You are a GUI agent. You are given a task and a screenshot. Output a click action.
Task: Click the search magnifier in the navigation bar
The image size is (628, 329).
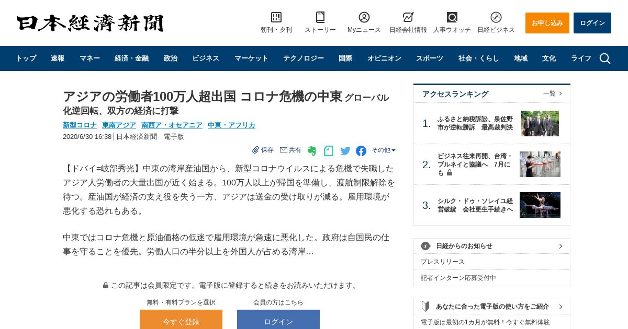(x=605, y=58)
